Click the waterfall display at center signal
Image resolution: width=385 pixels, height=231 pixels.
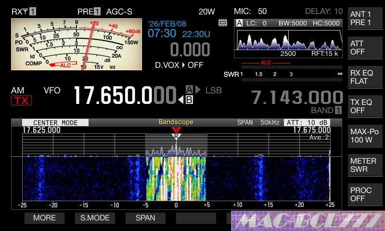(x=176, y=179)
